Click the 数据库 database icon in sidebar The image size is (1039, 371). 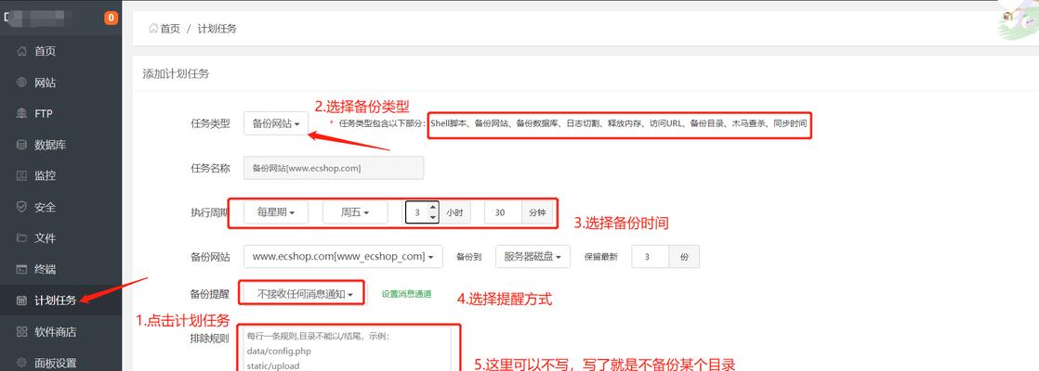[22, 145]
